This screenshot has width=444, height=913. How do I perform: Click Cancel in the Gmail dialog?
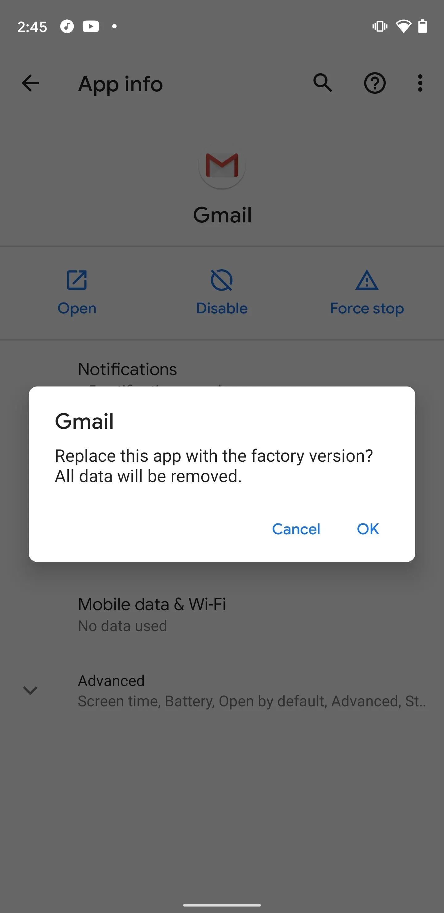(296, 529)
